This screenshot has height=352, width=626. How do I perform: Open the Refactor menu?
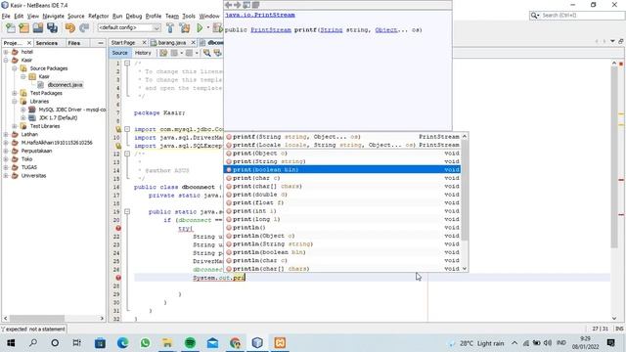[98, 16]
